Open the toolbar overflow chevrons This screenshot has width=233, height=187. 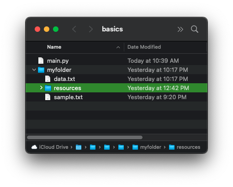[x=180, y=29]
